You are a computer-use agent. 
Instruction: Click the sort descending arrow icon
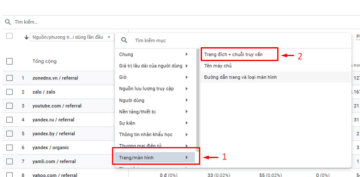click(x=27, y=37)
